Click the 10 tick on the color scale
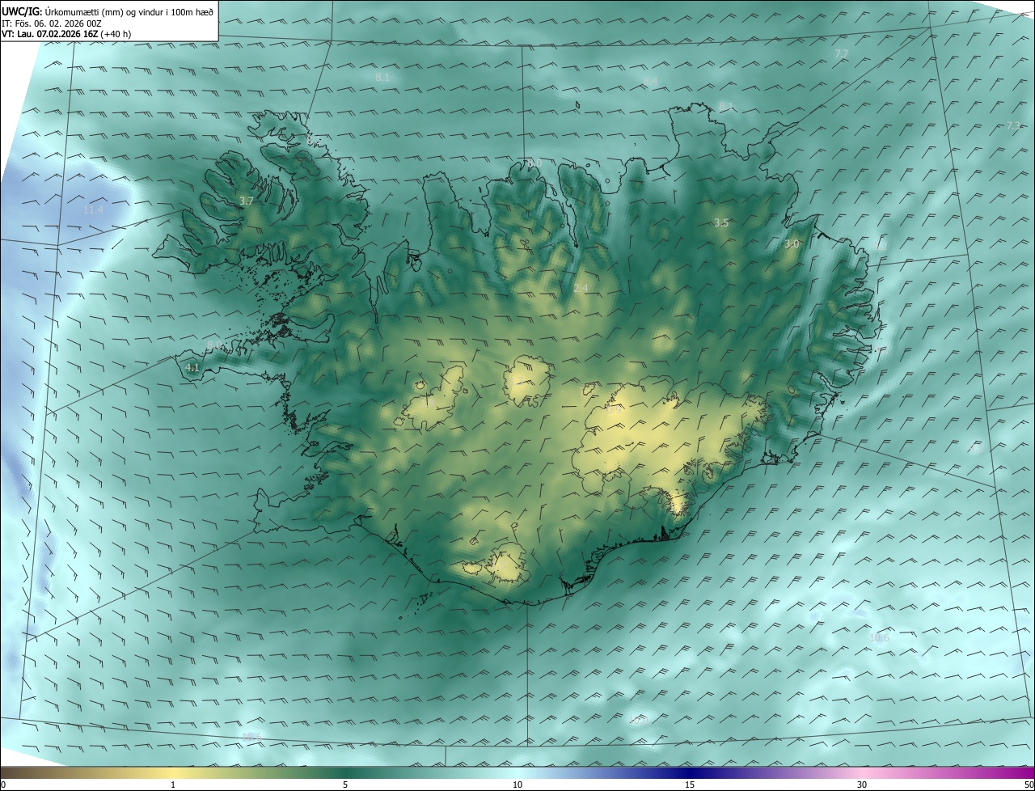 [517, 785]
